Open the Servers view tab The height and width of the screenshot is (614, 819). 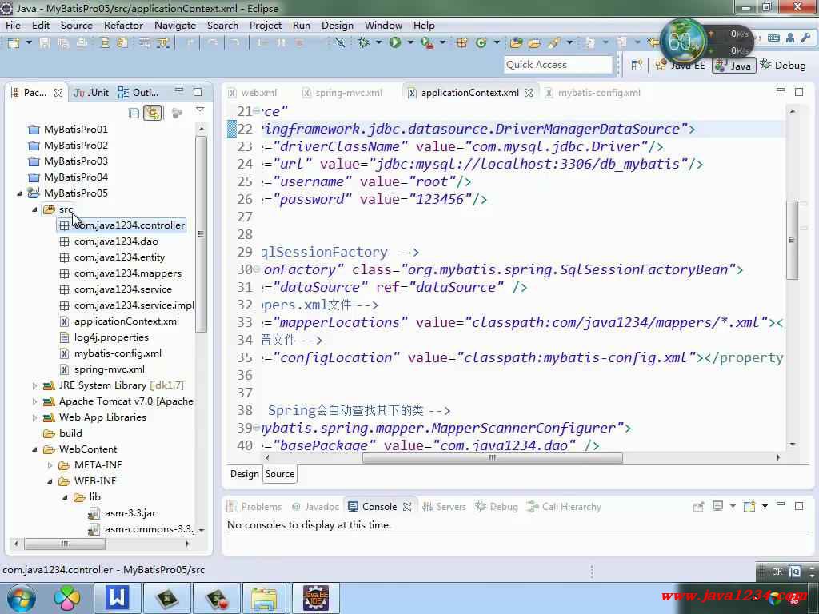(x=444, y=506)
